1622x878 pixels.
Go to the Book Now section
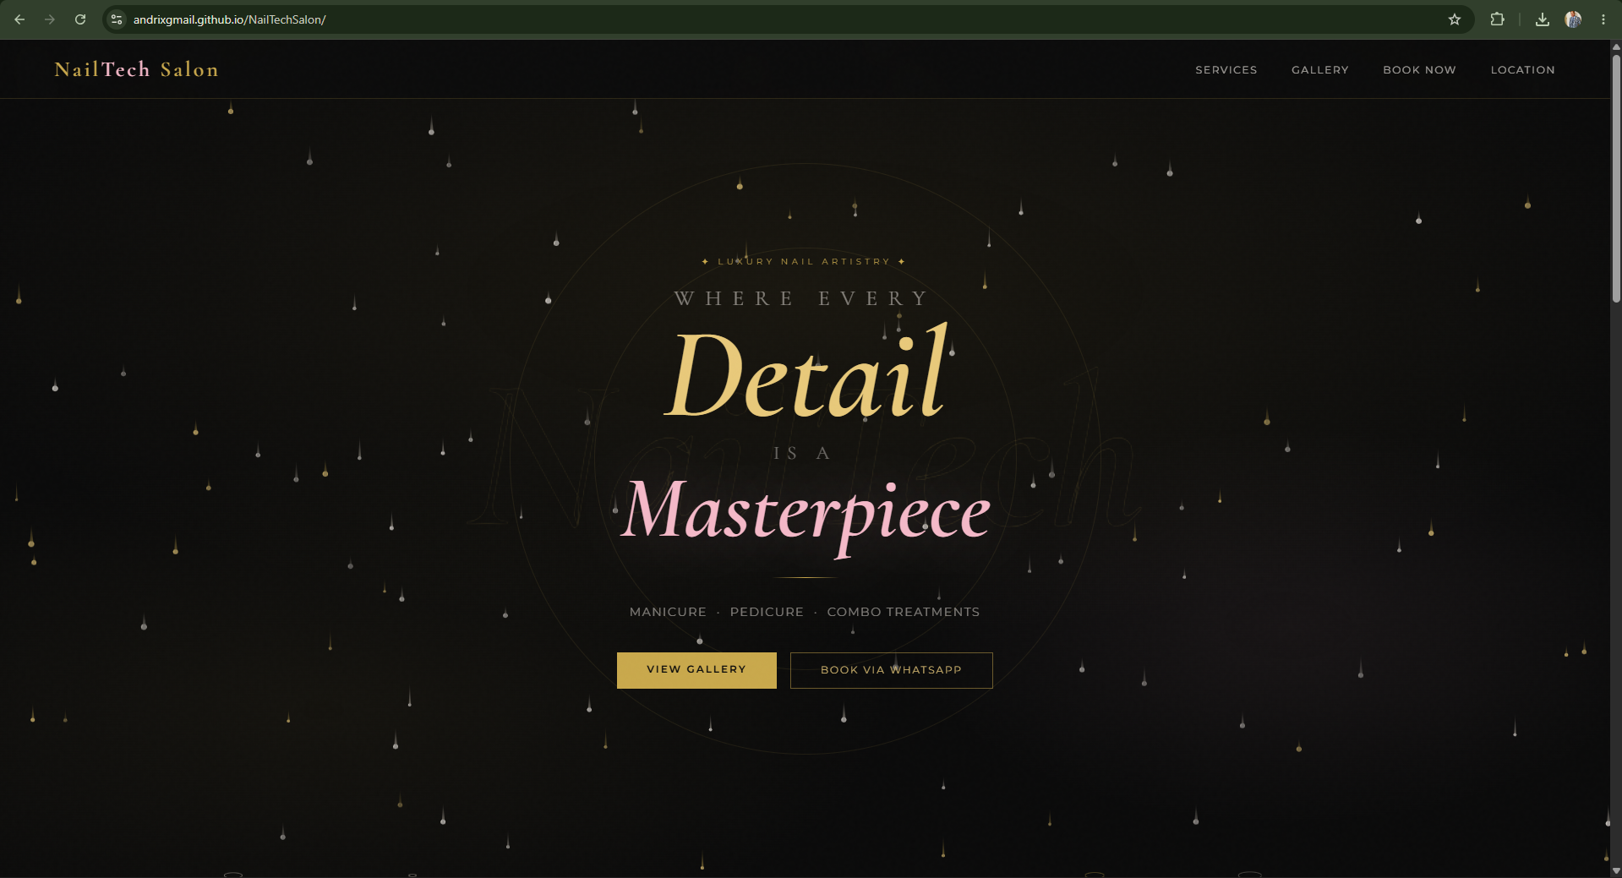coord(1420,70)
